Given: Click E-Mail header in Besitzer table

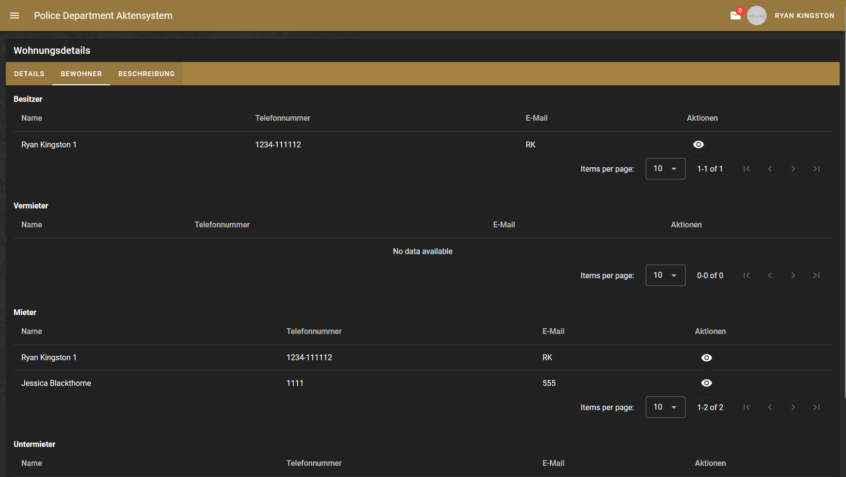Looking at the screenshot, I should [x=537, y=118].
